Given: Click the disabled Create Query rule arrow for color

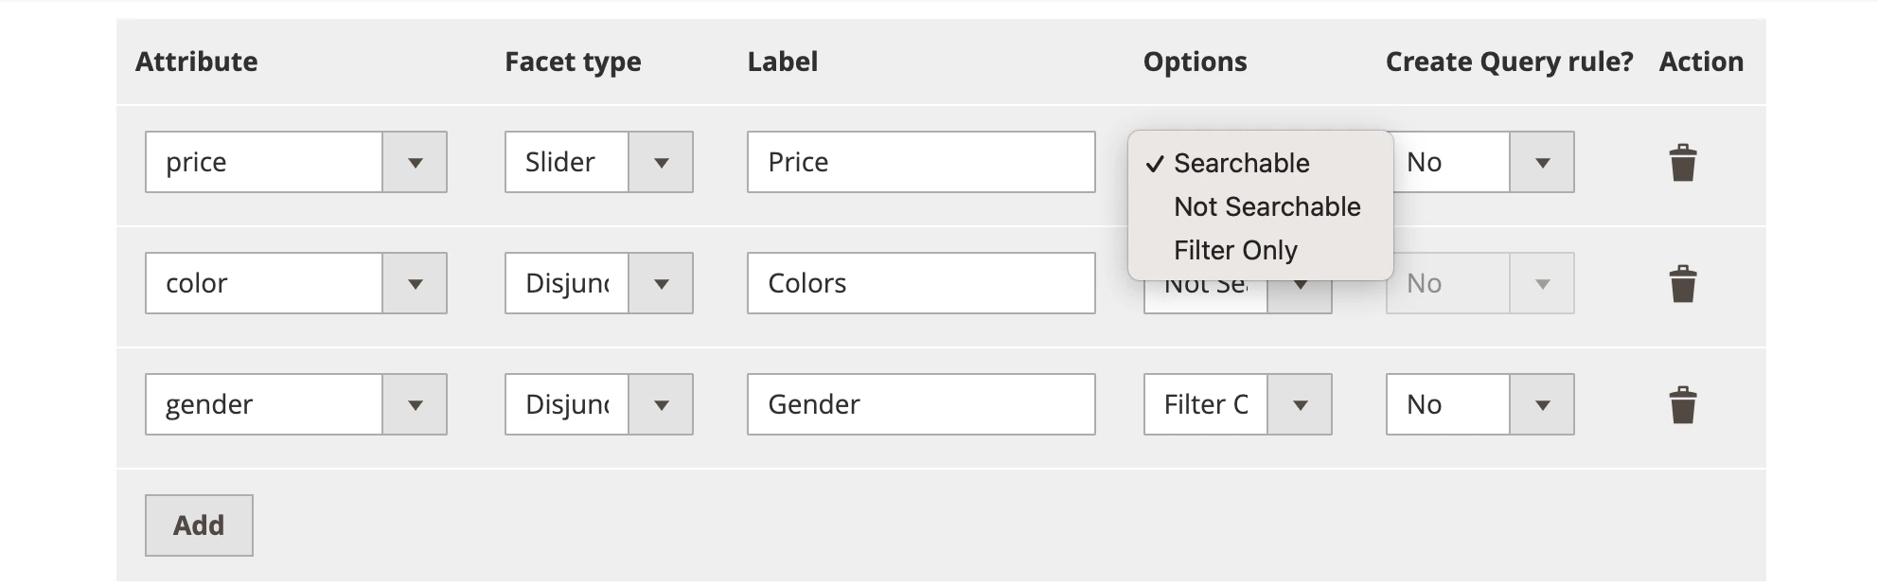Looking at the screenshot, I should pyautogui.click(x=1542, y=282).
